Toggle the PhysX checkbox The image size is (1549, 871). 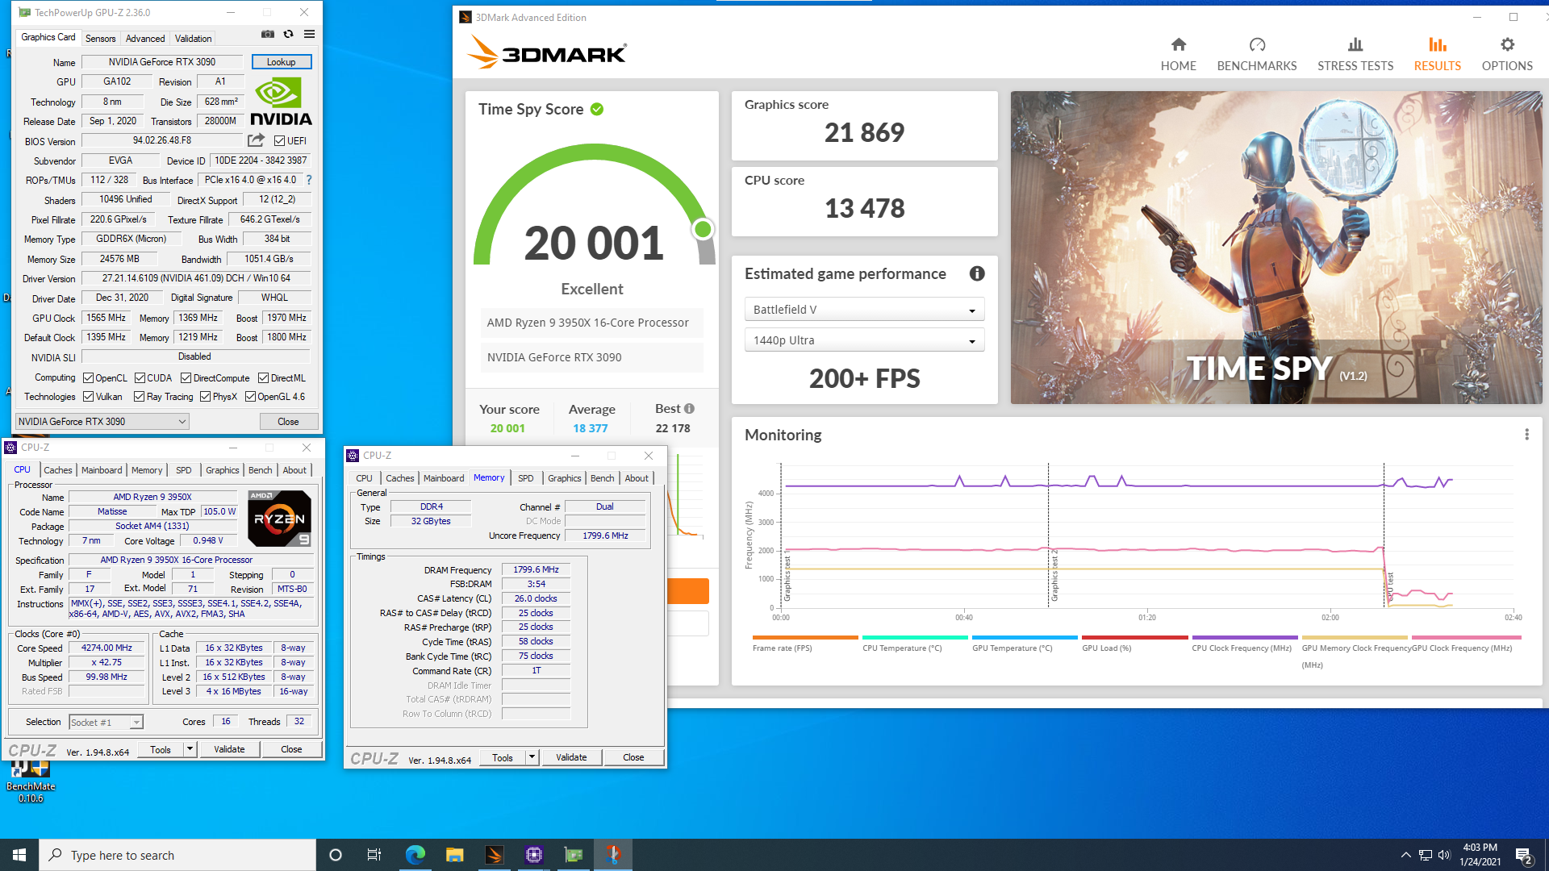coord(205,396)
